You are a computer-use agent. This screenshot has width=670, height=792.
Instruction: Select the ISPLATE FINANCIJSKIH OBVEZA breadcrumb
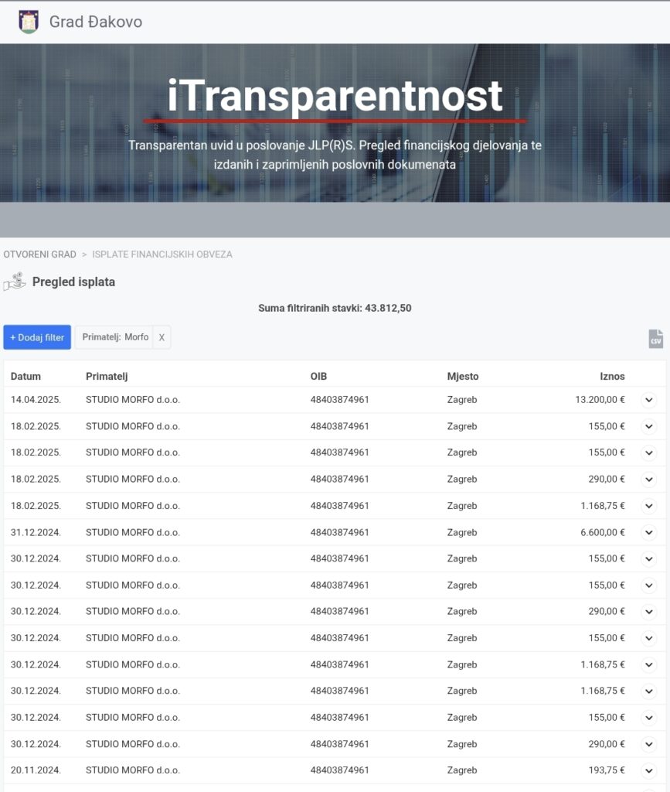pyautogui.click(x=162, y=254)
